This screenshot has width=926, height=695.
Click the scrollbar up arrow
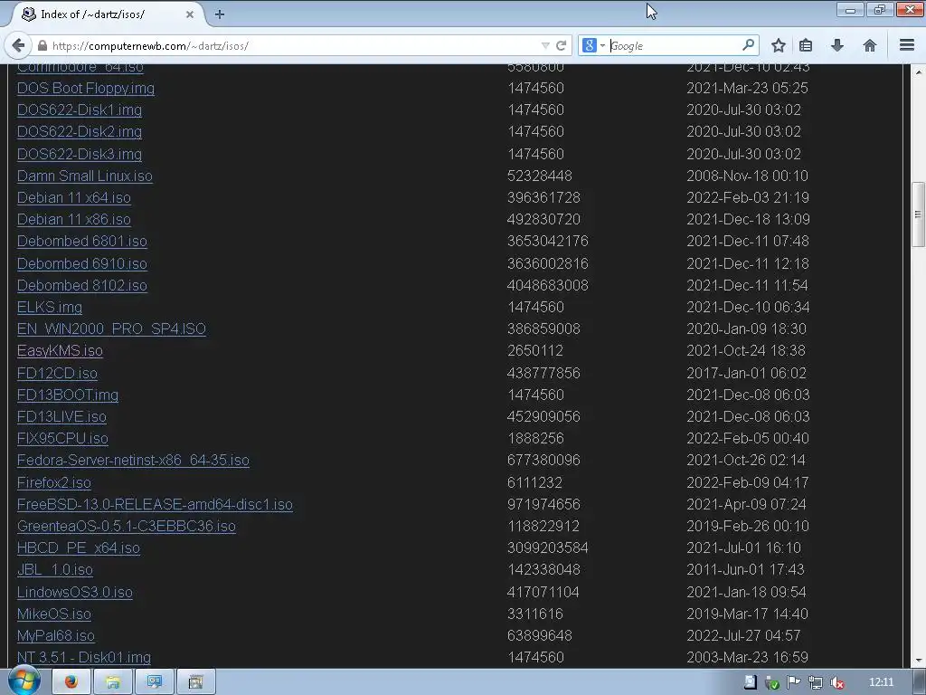(x=918, y=72)
